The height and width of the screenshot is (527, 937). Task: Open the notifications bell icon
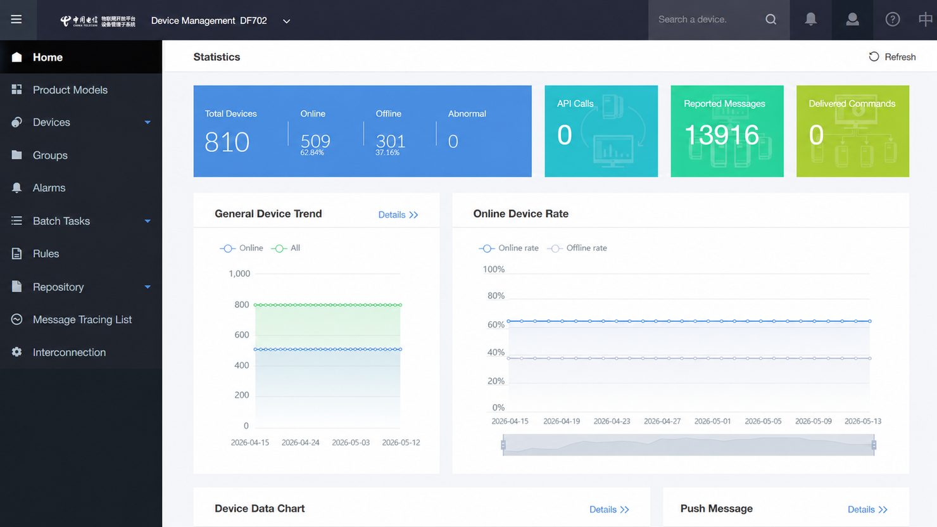[810, 20]
